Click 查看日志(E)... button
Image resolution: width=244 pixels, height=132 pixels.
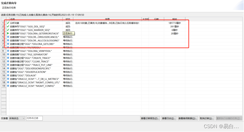tap(169, 119)
